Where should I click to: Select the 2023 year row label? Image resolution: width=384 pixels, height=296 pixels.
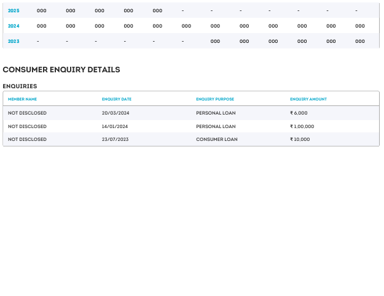coord(14,41)
